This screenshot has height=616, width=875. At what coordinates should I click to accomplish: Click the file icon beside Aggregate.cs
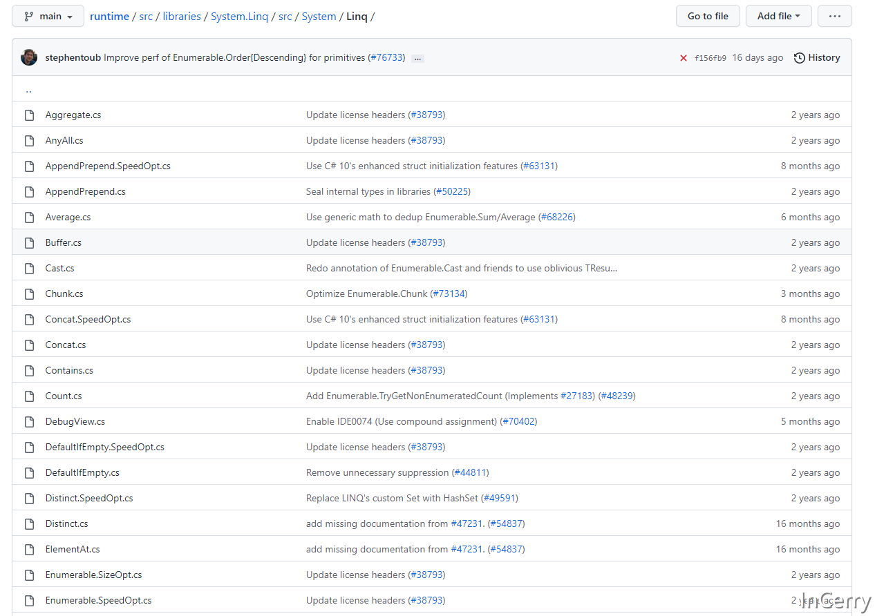[x=29, y=115]
